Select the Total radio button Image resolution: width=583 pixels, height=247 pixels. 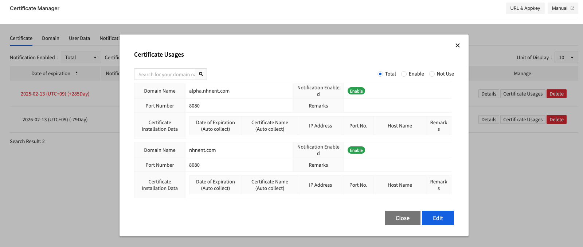380,74
